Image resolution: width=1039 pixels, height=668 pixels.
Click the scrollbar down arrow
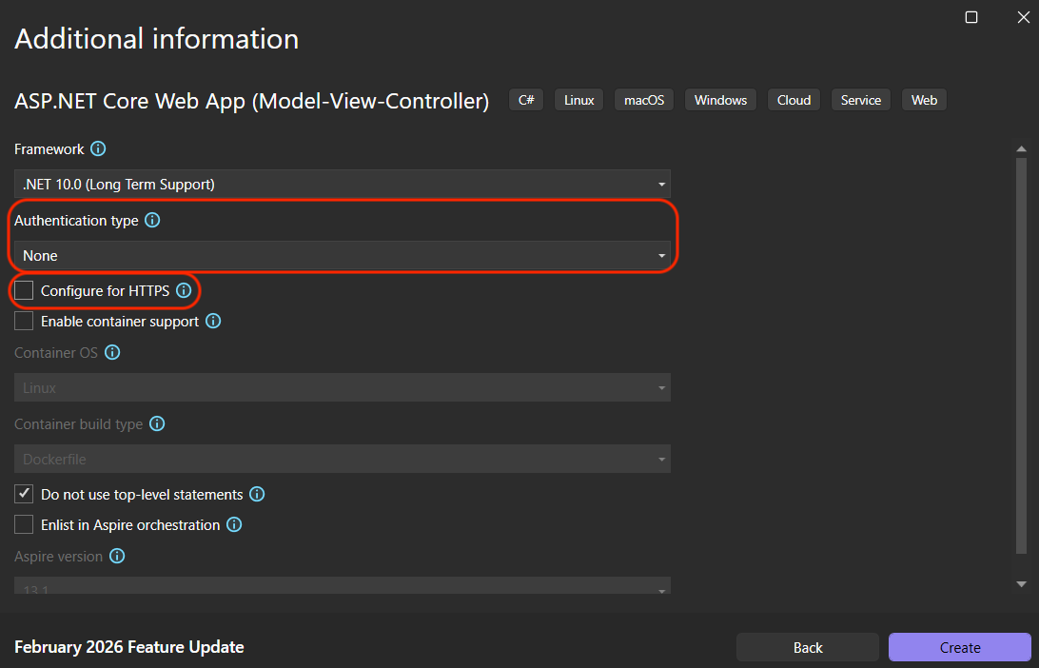(x=1021, y=583)
